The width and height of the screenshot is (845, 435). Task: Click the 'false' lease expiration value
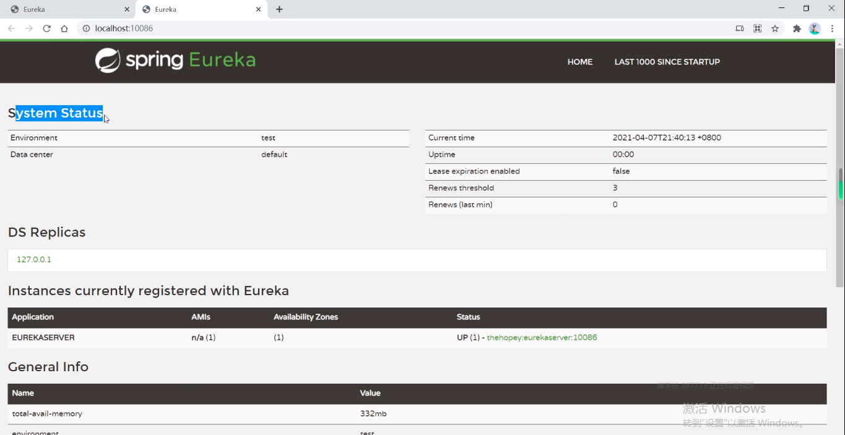621,171
